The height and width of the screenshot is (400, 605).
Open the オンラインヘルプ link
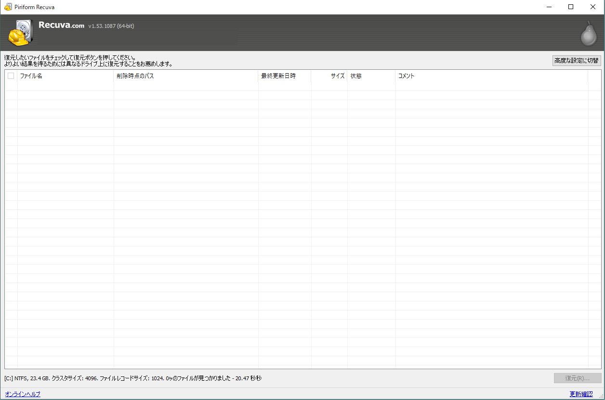[x=23, y=394]
